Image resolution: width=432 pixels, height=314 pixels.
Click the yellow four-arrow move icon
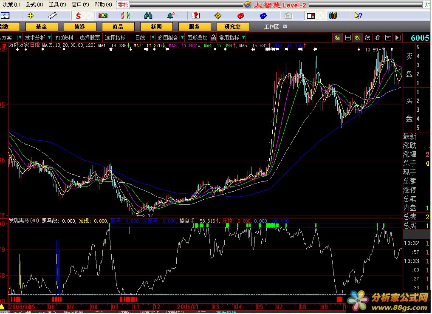pos(30,16)
